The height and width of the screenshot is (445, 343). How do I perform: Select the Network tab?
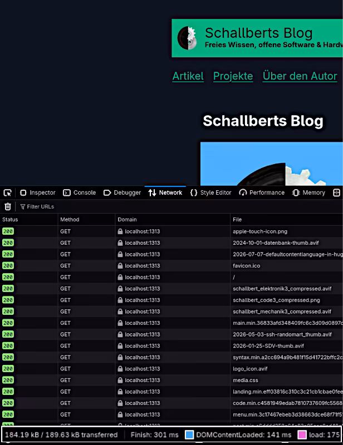[165, 192]
